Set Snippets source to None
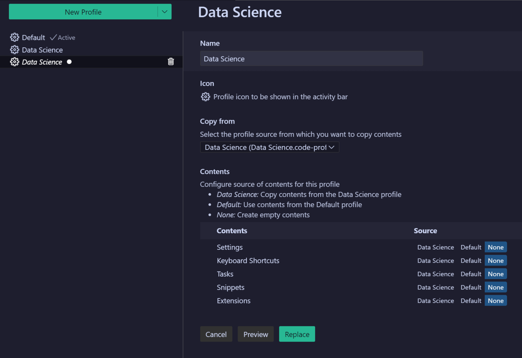This screenshot has height=358, width=522. [x=495, y=287]
